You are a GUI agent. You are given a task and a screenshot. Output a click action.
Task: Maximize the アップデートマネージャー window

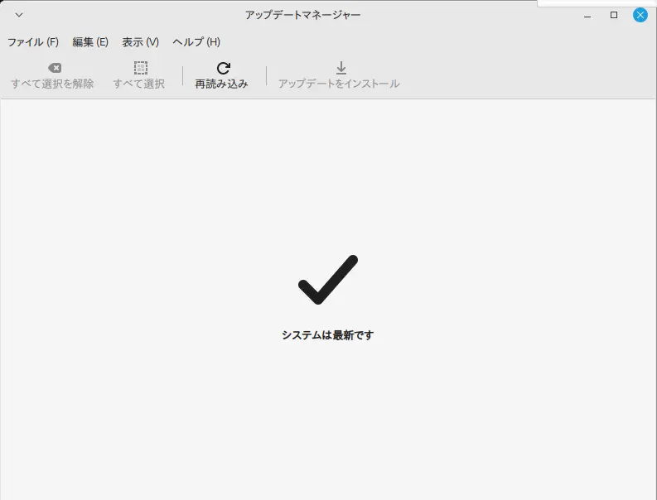point(614,15)
